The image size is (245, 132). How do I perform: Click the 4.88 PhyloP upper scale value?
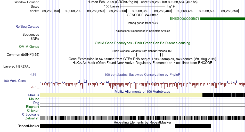33,74
